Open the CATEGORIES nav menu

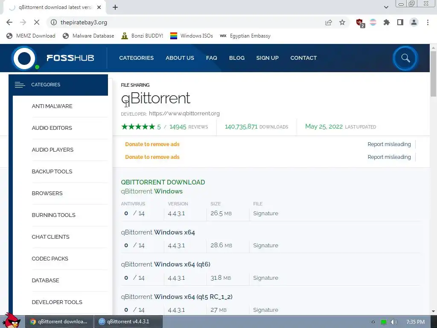136,58
